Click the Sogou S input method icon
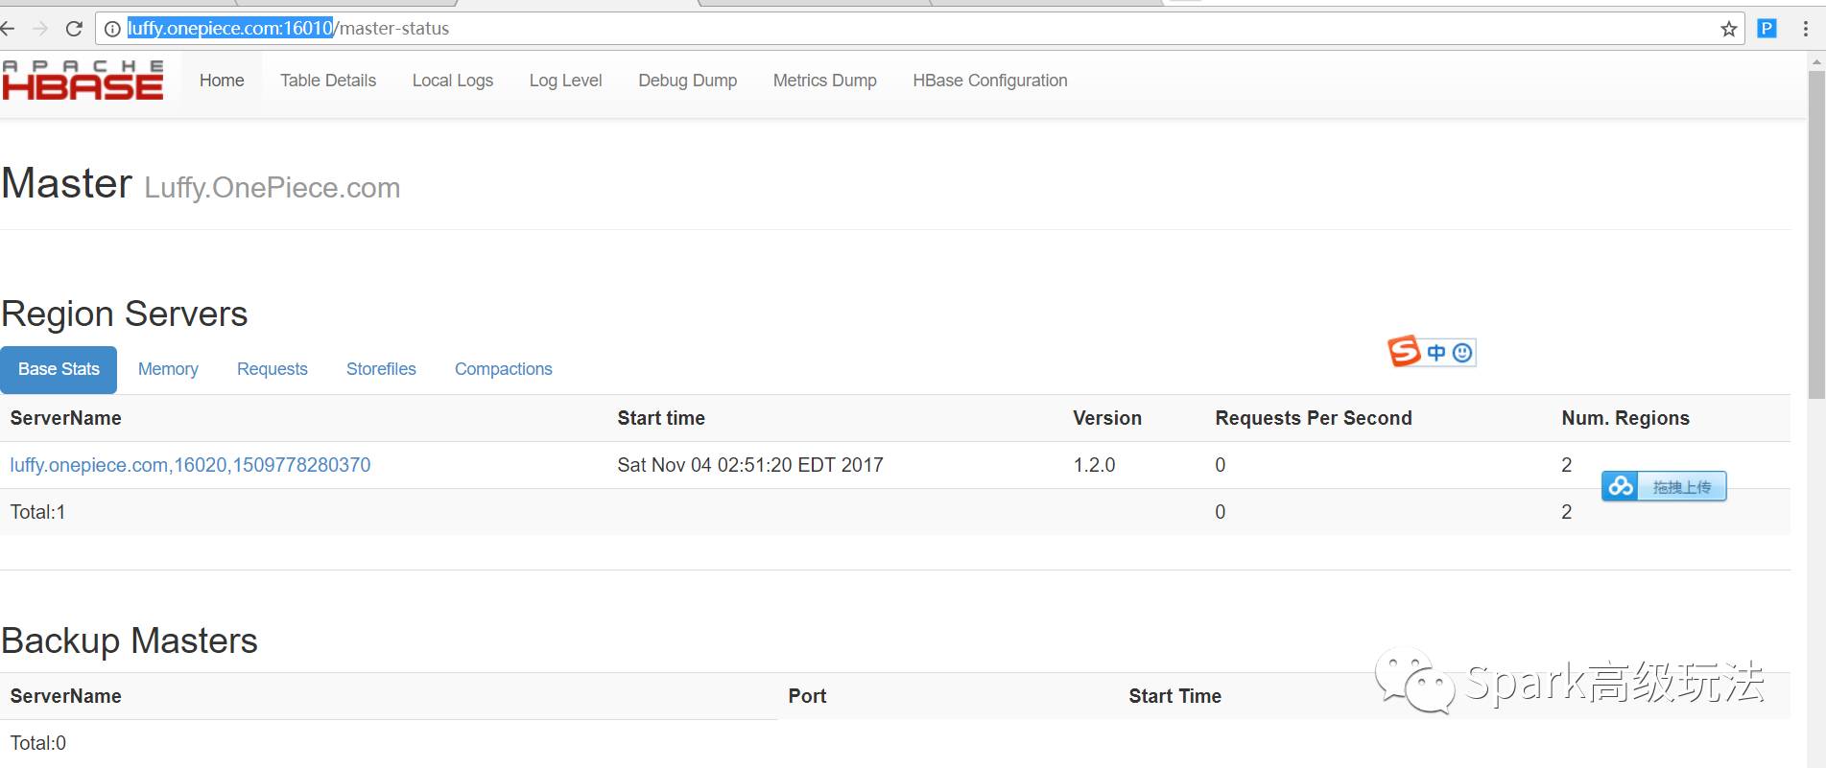1826x768 pixels. tap(1404, 352)
